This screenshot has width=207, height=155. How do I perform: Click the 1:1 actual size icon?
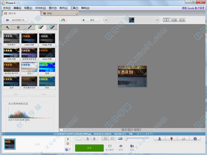point(112,138)
